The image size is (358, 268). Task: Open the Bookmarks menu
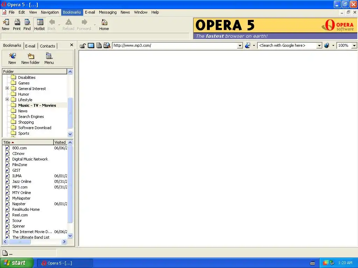pyautogui.click(x=72, y=12)
